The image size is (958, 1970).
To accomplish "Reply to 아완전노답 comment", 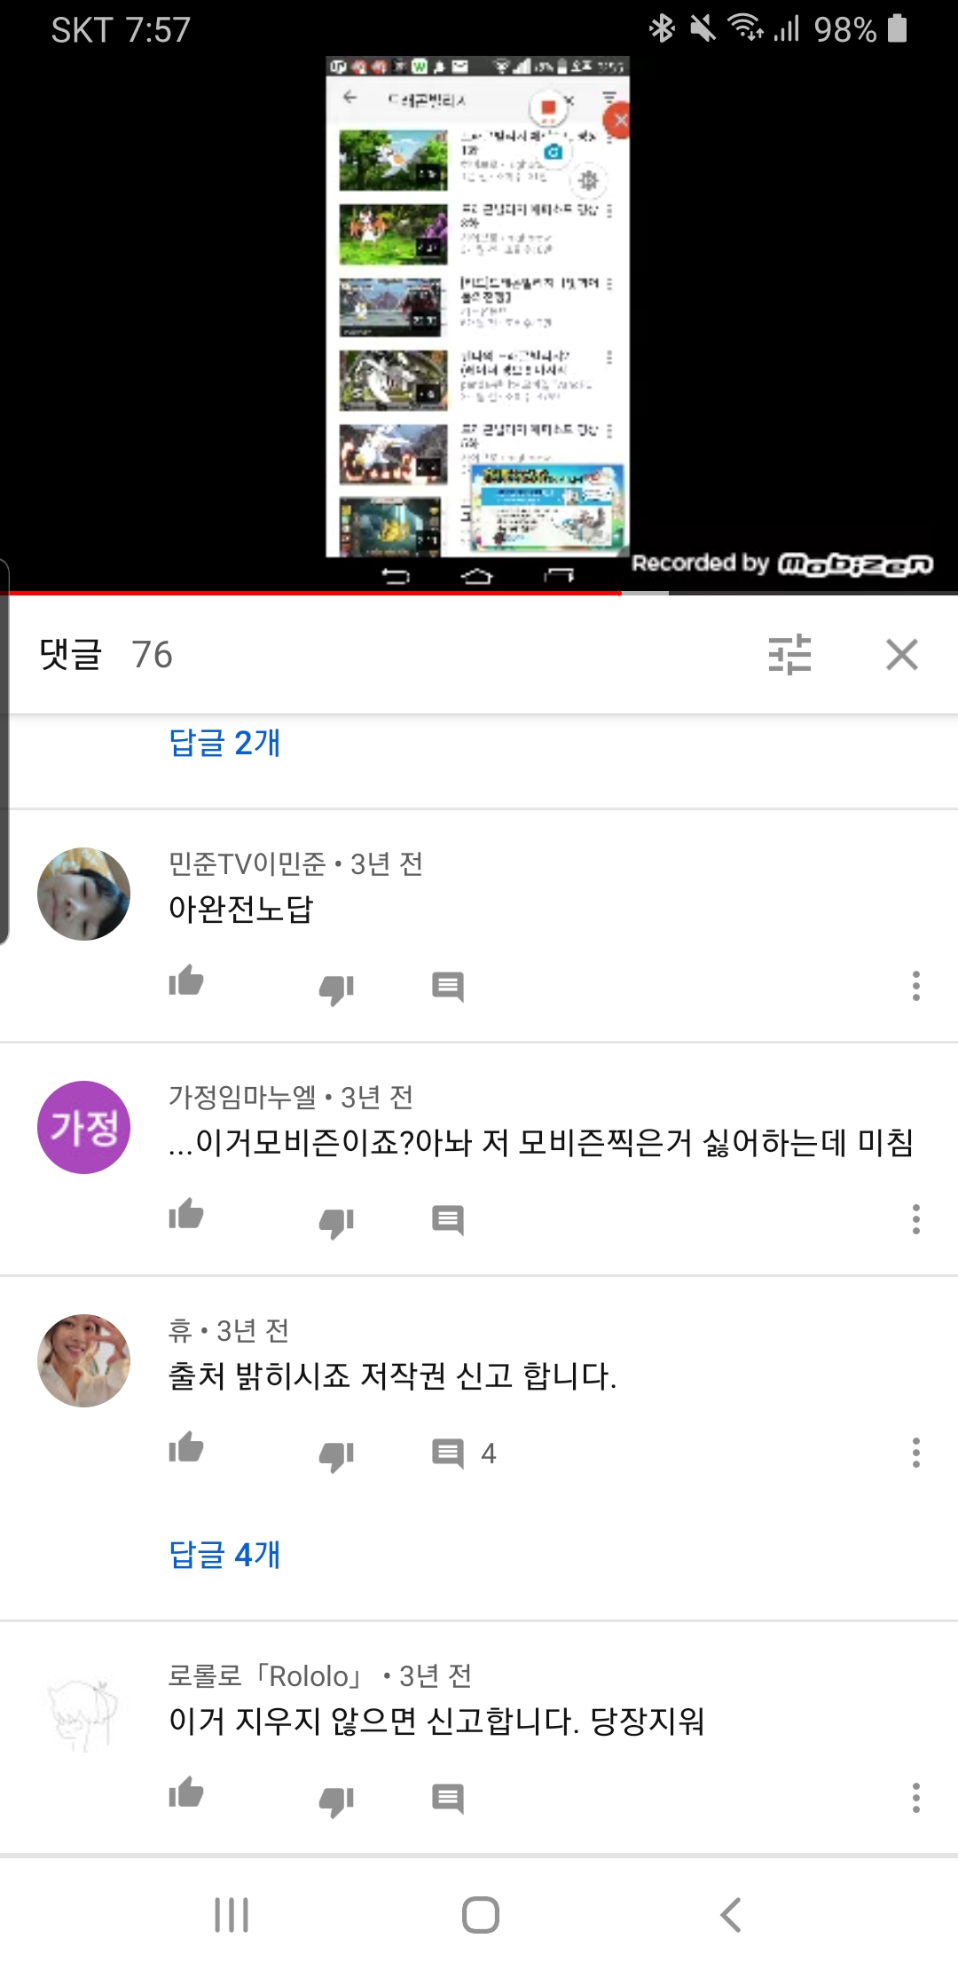I will (x=448, y=987).
